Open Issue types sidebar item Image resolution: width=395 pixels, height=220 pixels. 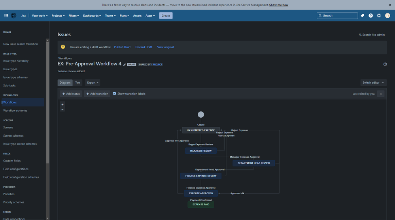click(10, 69)
